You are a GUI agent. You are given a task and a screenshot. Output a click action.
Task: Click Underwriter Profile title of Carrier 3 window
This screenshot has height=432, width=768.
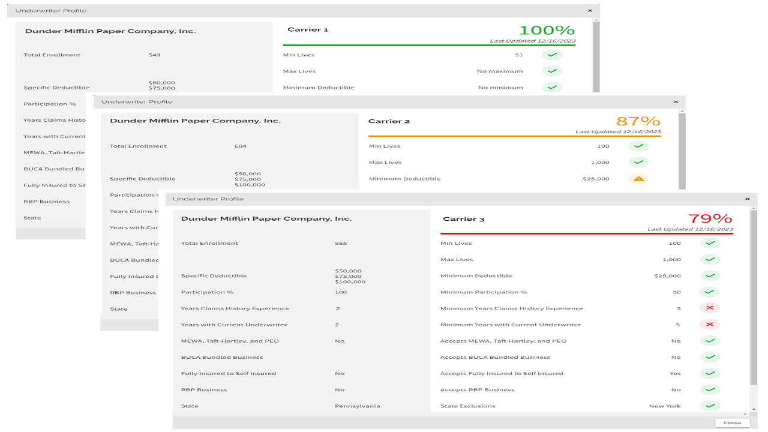tap(209, 199)
